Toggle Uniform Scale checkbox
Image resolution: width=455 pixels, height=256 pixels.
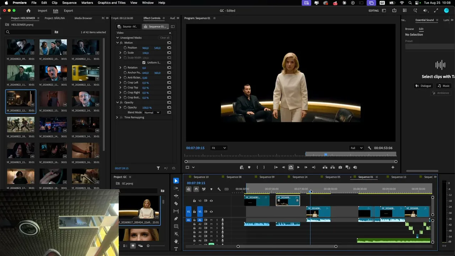point(144,63)
